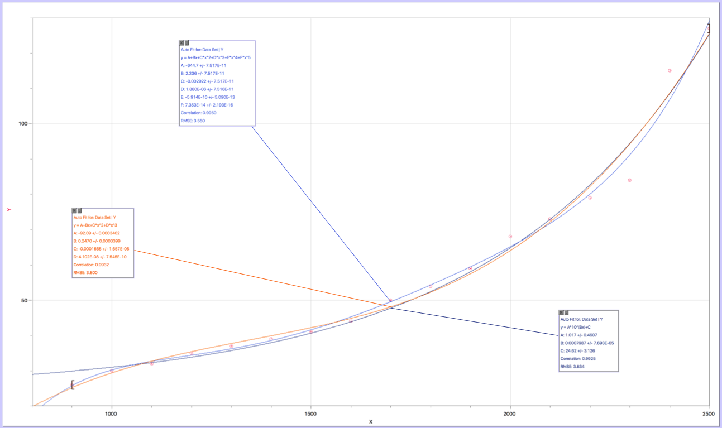Image resolution: width=722 pixels, height=428 pixels.
Task: Click the data point at x=2000
Action: [x=510, y=237]
